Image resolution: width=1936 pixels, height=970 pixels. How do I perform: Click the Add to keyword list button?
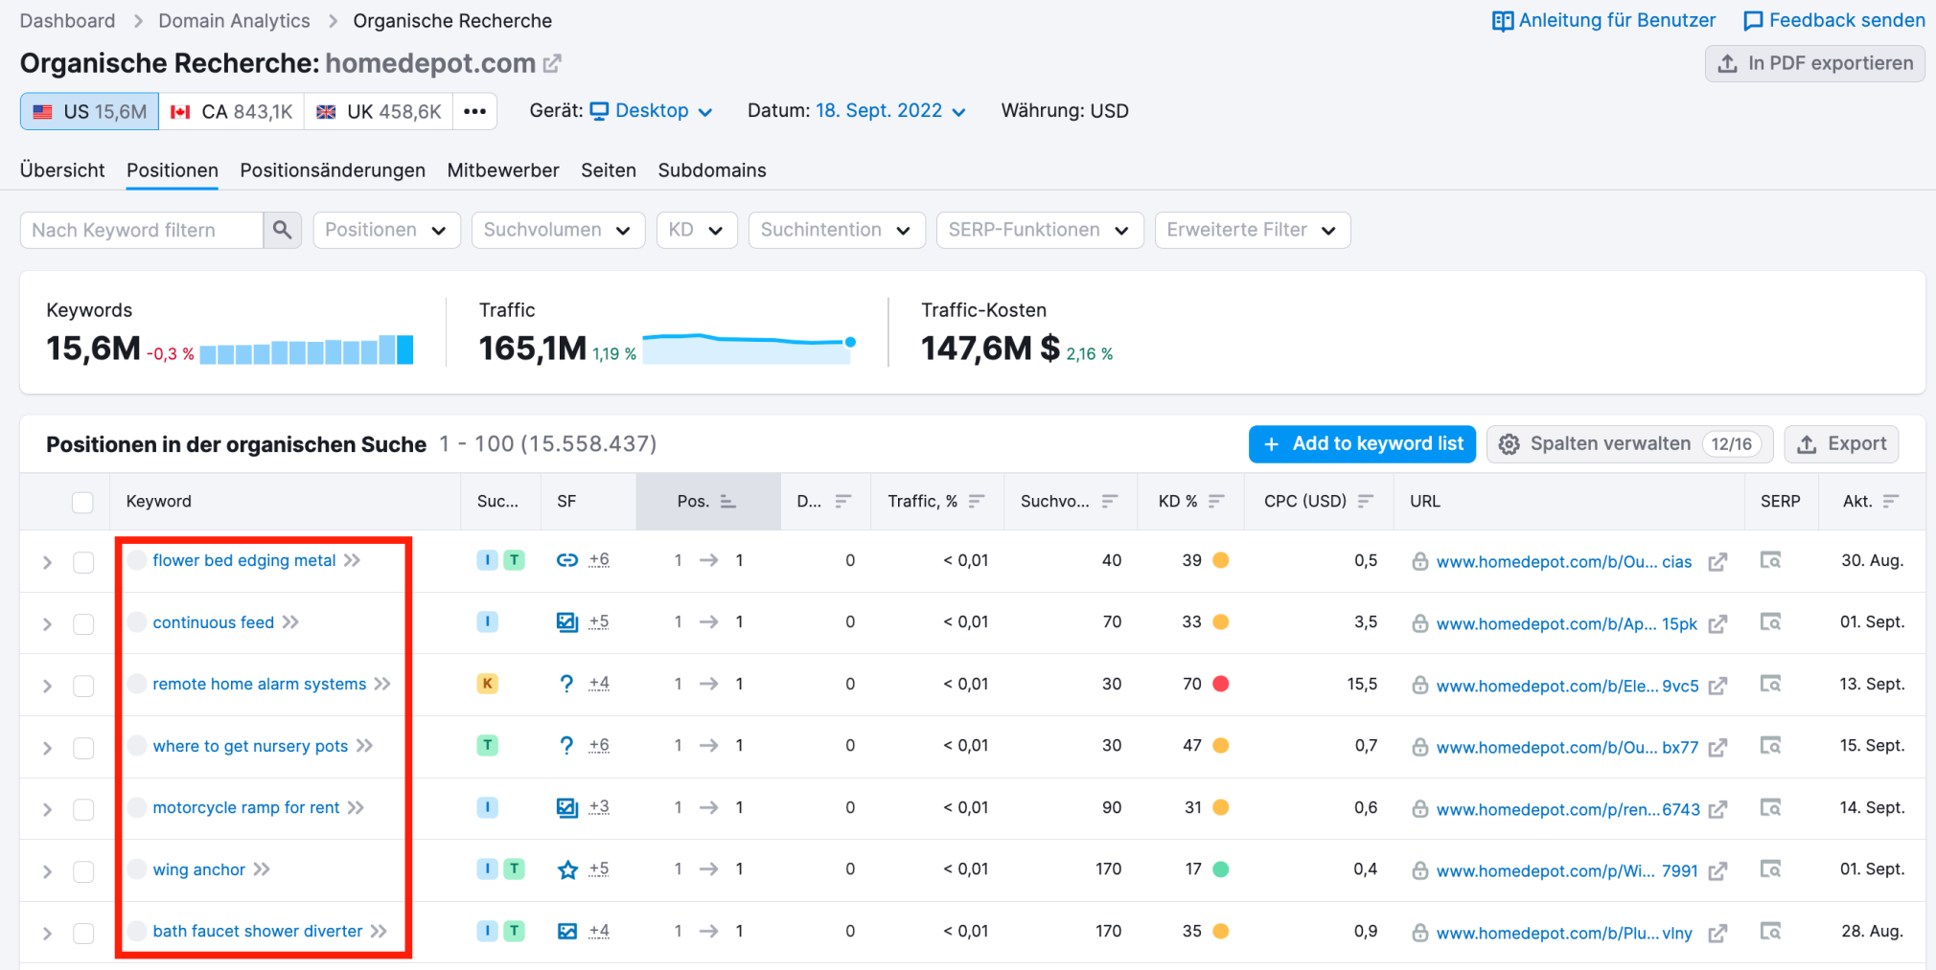pos(1361,443)
